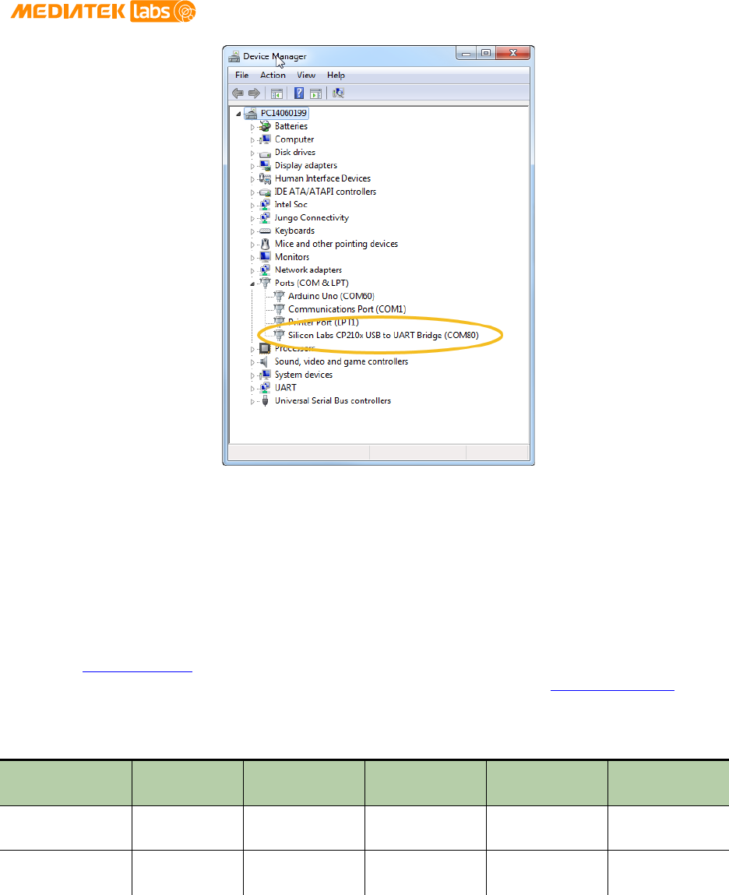Viewport: 729px width, 895px height.
Task: Click the Monitors category icon
Action: click(x=265, y=257)
